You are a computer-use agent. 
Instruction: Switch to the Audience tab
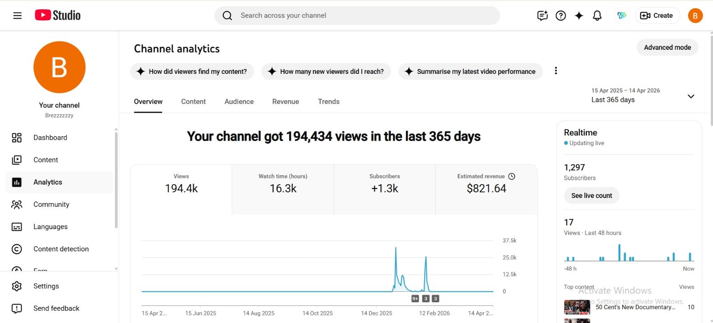tap(239, 101)
